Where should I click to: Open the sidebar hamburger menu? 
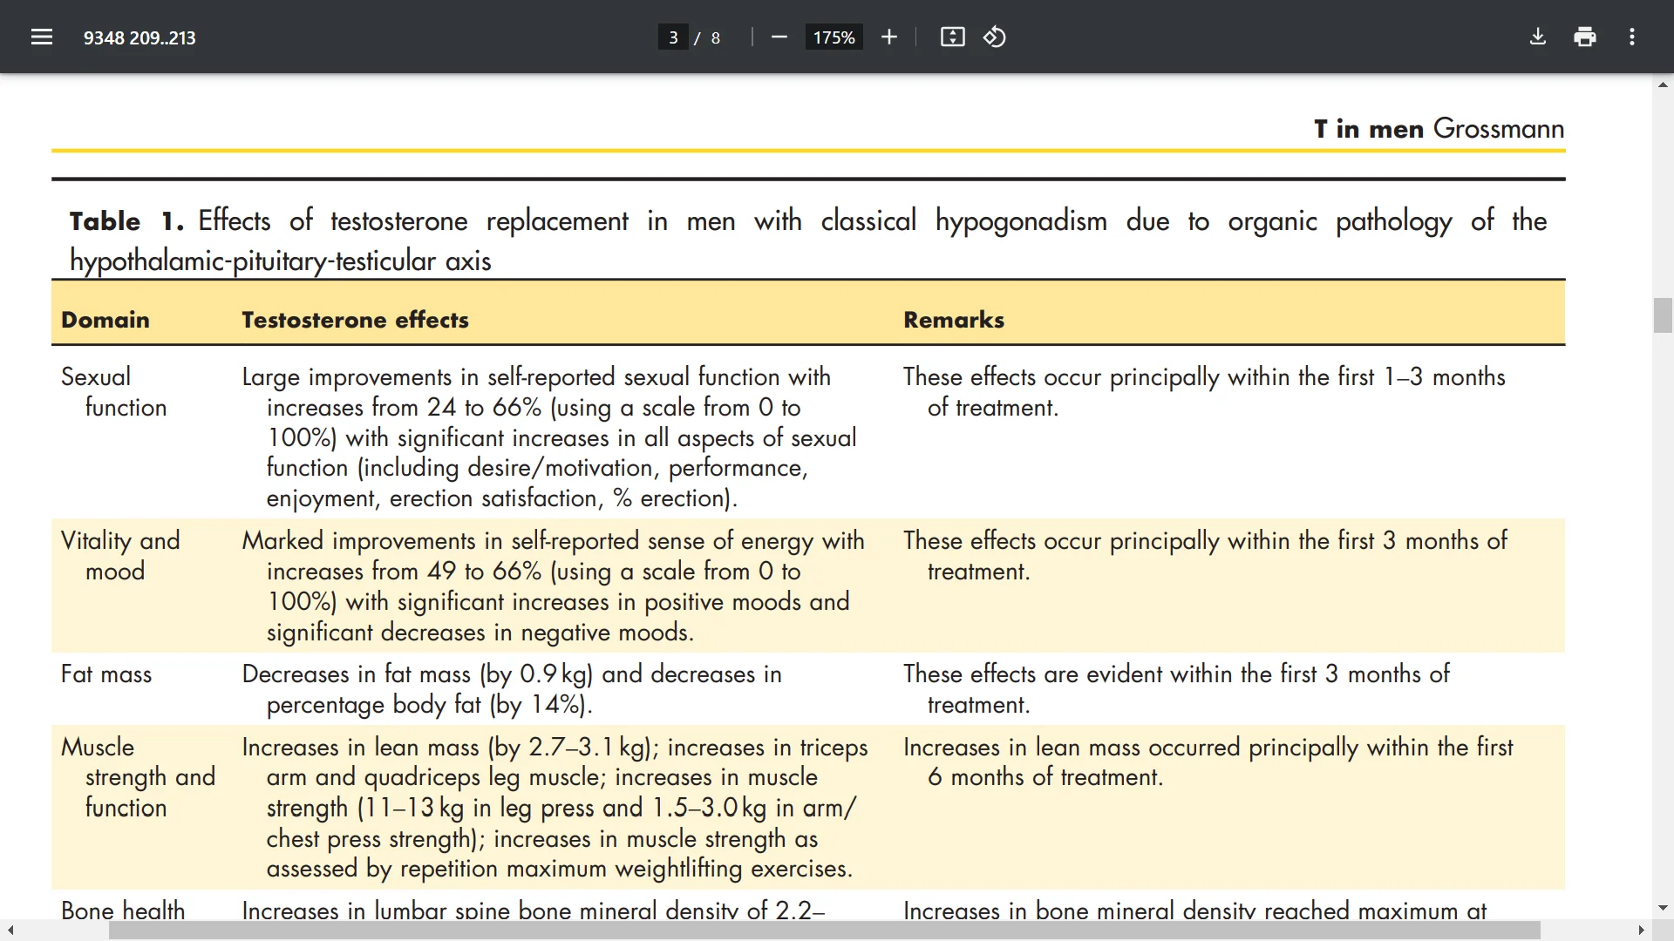[42, 37]
